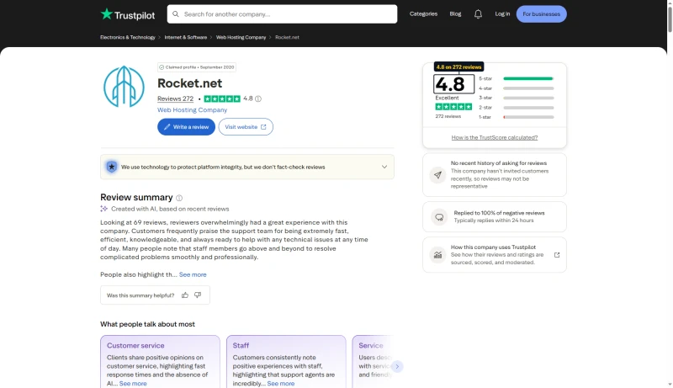Open the notifications bell
Image resolution: width=673 pixels, height=388 pixels.
click(478, 14)
